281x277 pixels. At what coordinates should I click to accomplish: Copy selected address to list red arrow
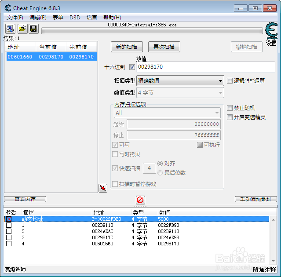103,188
